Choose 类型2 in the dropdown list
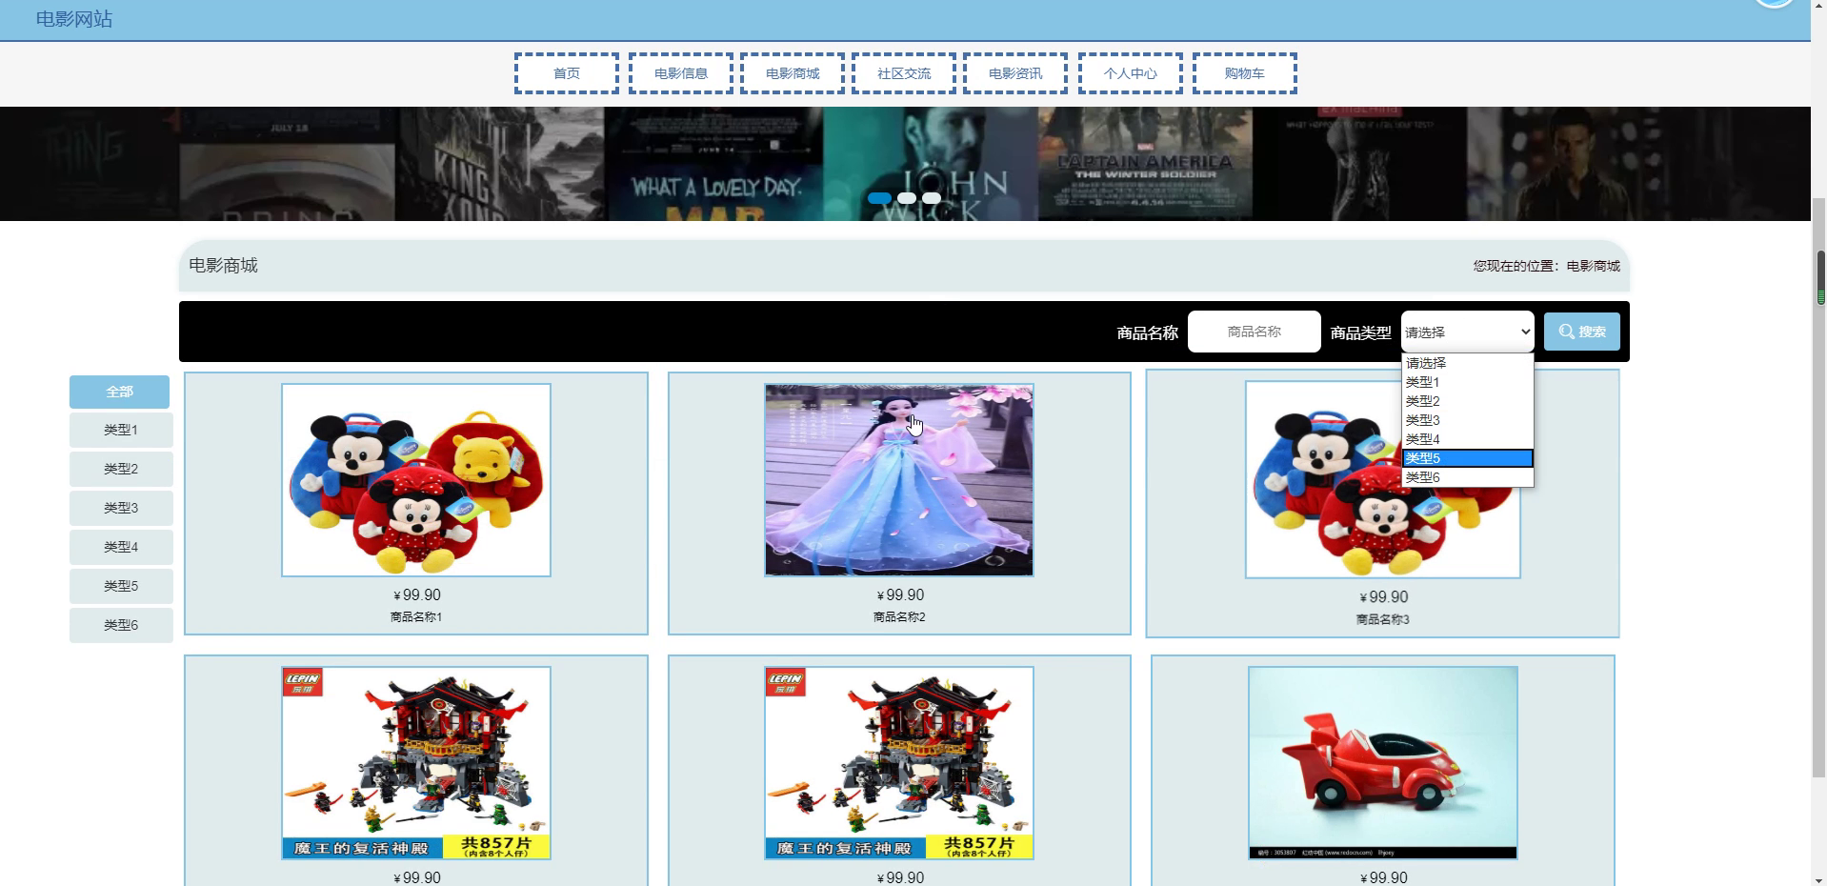Image resolution: width=1827 pixels, height=886 pixels. tap(1468, 401)
